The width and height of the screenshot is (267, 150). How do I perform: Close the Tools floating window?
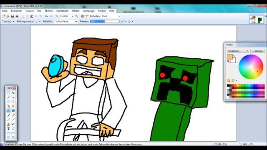click(14, 88)
